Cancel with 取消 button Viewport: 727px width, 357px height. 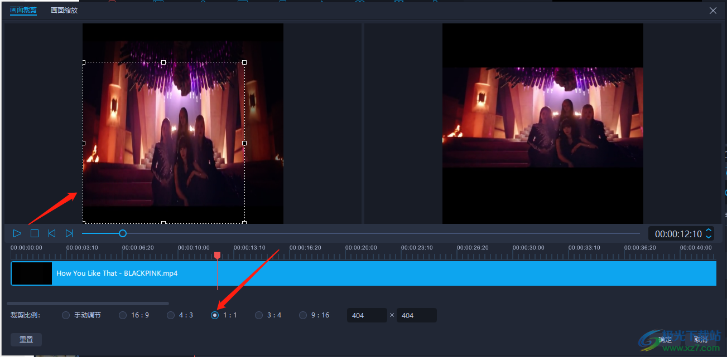[701, 339]
